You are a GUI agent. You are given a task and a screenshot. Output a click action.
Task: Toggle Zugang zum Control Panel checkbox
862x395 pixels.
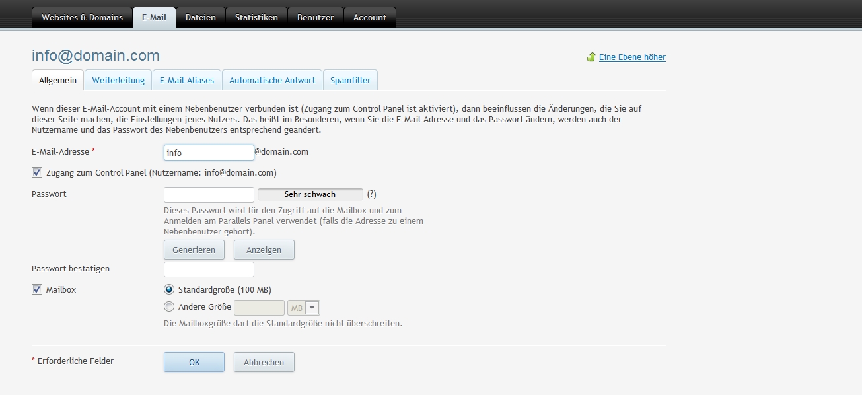pos(37,173)
